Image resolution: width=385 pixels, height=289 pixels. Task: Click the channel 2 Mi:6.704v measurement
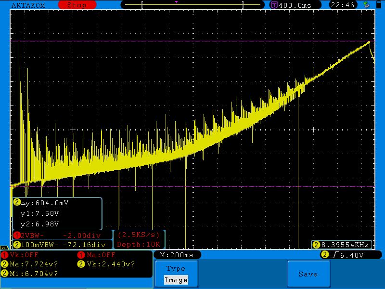click(x=31, y=273)
